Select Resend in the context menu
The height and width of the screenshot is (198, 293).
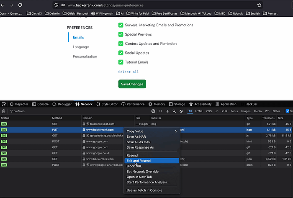(152, 155)
